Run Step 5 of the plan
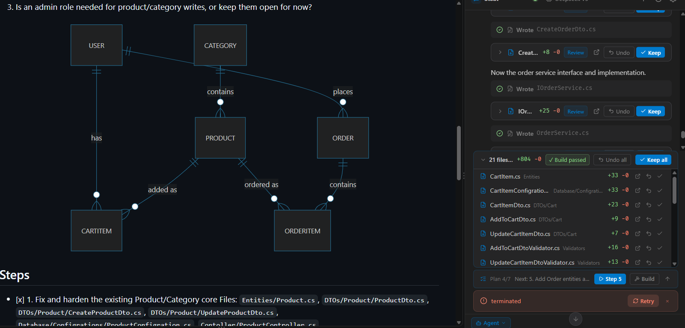Screen dimensions: 685x328 [x=610, y=279]
